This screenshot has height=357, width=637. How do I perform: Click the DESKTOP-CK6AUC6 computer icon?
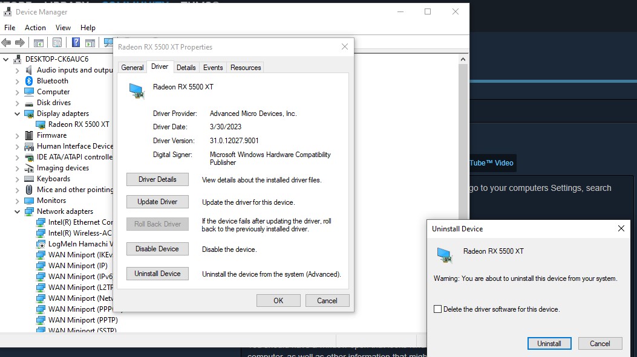[17, 59]
